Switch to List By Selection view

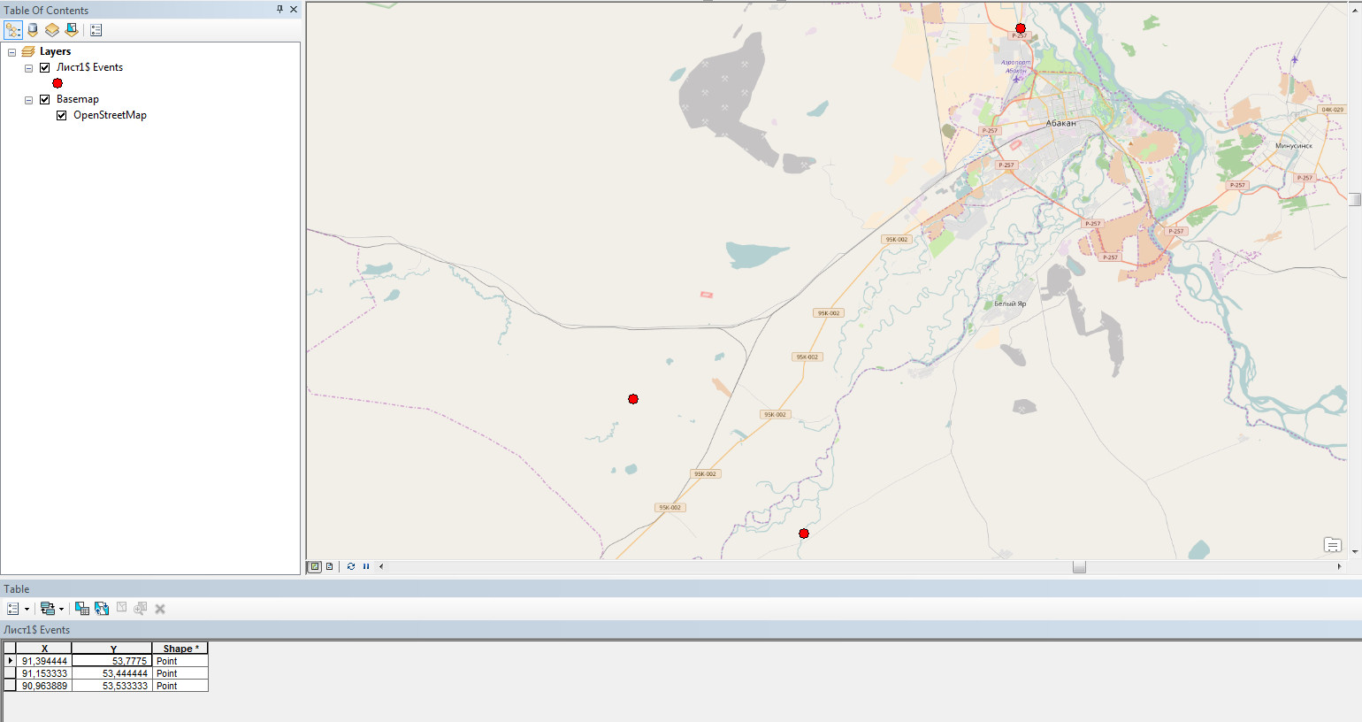72,30
